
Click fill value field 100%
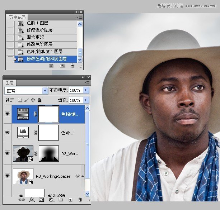[76, 100]
